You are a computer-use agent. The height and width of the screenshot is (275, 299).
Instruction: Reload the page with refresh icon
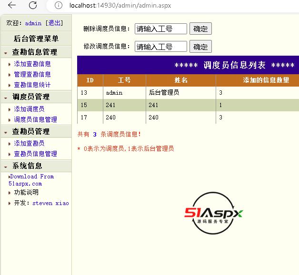click(x=33, y=5)
